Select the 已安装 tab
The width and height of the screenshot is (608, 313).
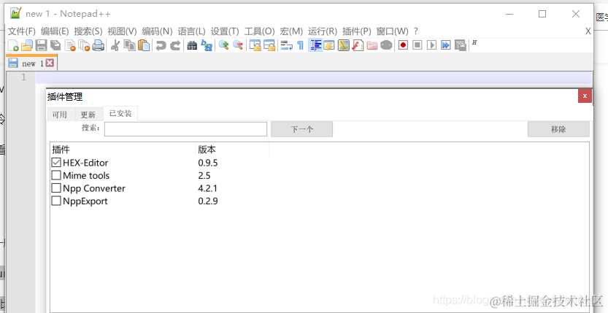pos(120,114)
